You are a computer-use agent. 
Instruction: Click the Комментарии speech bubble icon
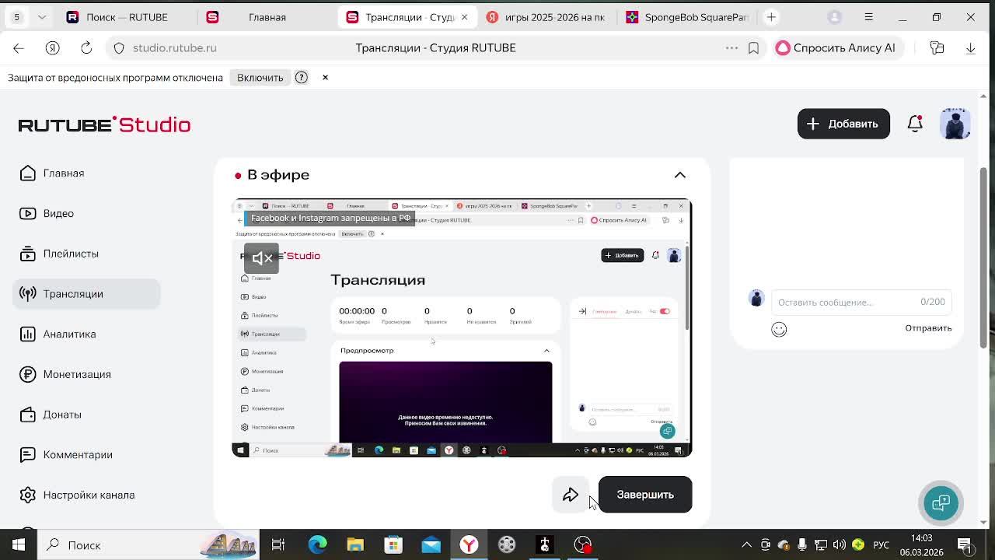(x=28, y=455)
